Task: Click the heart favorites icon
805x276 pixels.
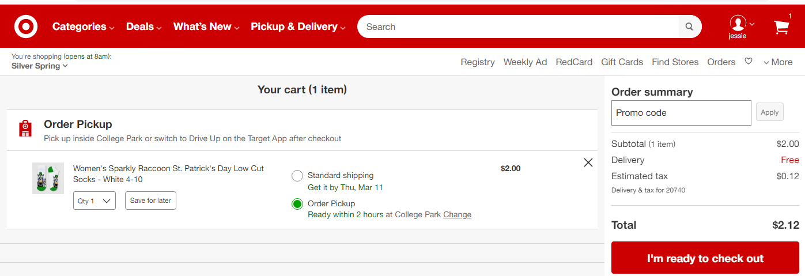Action: tap(749, 62)
